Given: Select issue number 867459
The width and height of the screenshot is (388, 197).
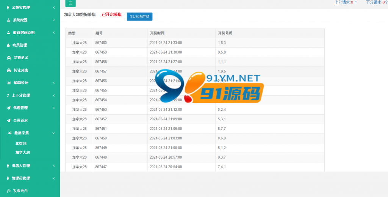Looking at the screenshot, I should coord(101,52).
